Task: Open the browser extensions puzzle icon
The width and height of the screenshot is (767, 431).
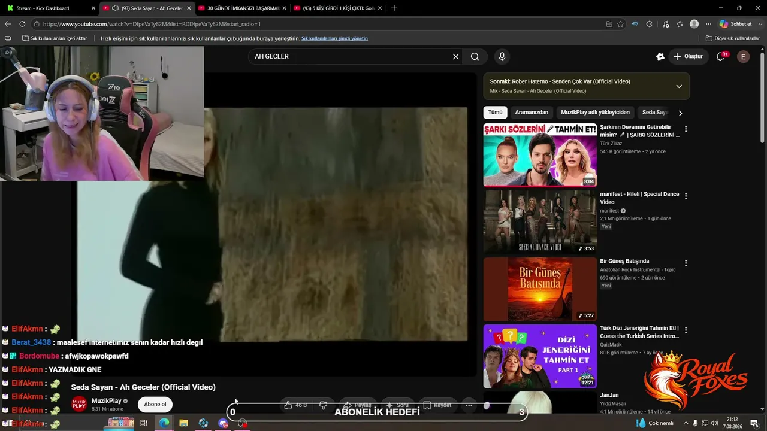Action: click(649, 24)
